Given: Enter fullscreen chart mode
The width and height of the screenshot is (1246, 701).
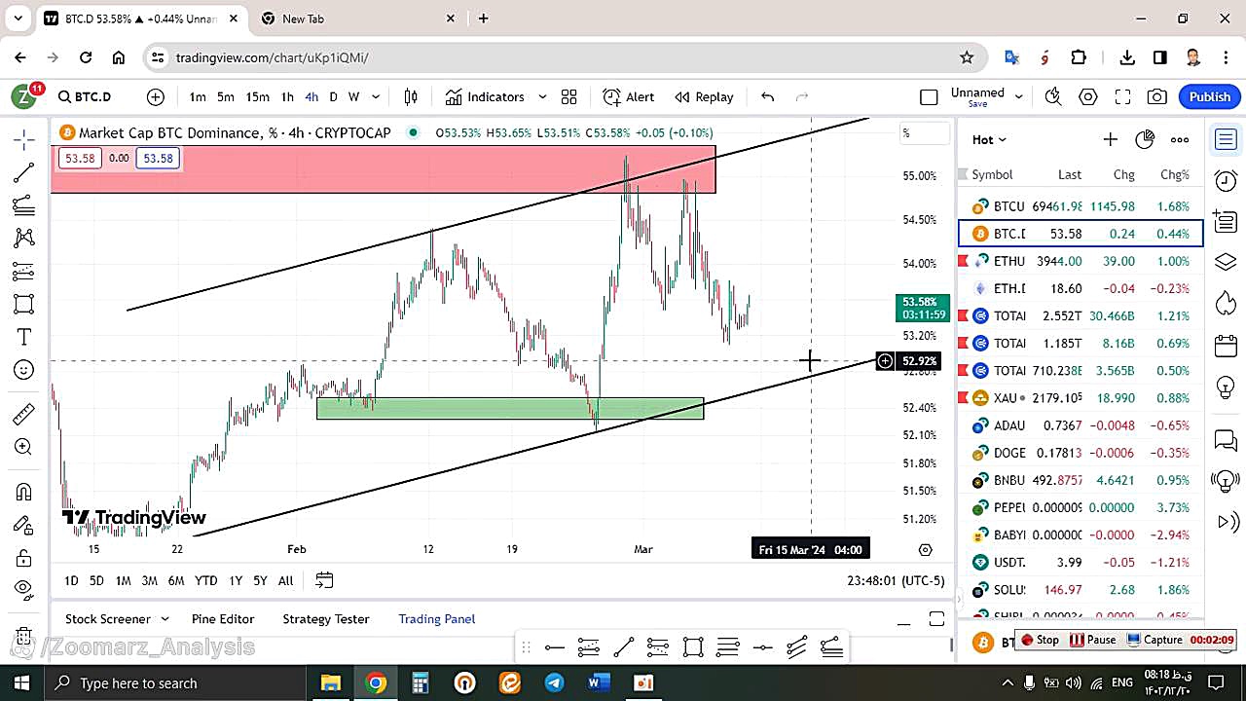Looking at the screenshot, I should point(1122,96).
